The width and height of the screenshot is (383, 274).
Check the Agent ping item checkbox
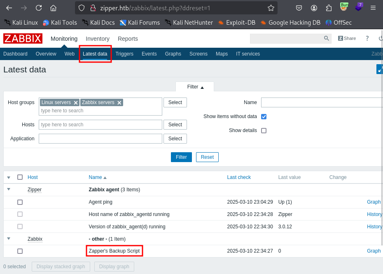(20, 202)
